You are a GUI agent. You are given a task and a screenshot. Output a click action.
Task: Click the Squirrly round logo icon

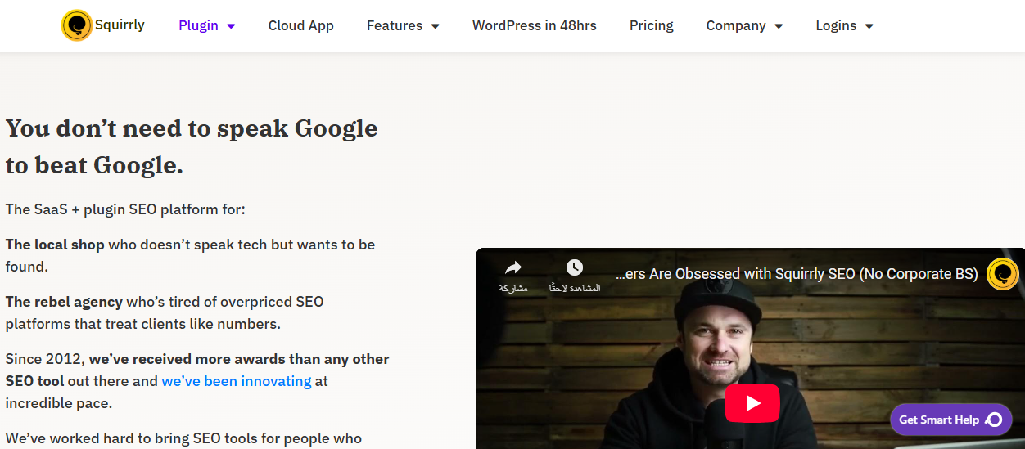pos(77,25)
